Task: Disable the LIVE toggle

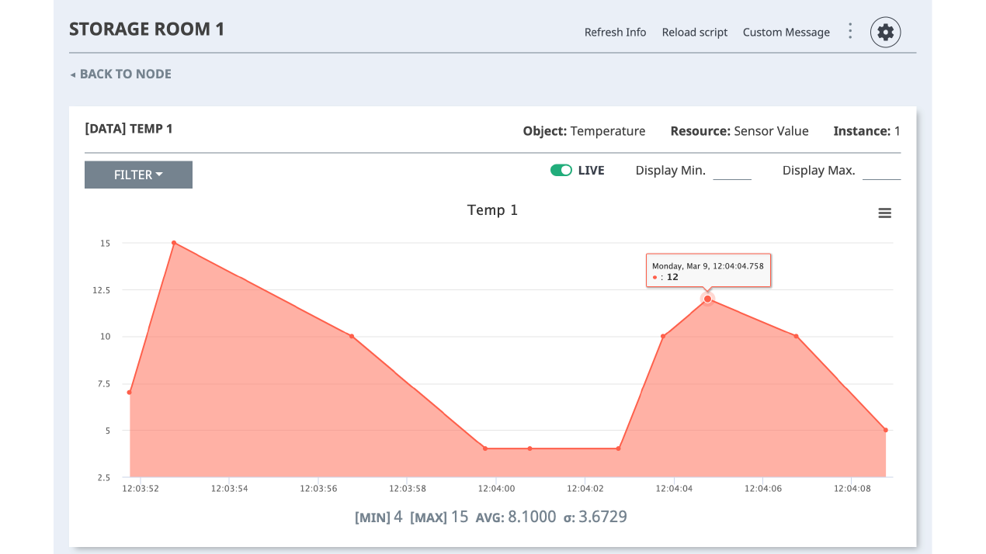Action: [x=561, y=169]
